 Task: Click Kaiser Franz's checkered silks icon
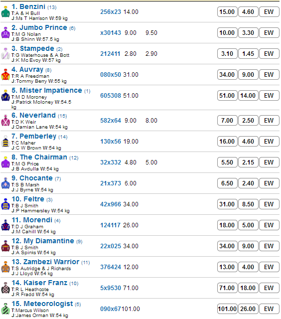point(5,288)
